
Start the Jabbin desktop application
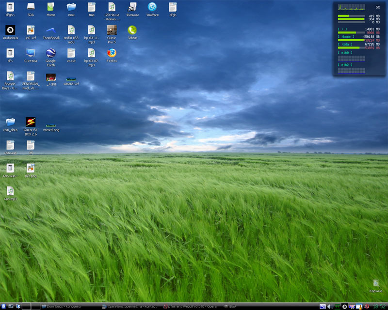click(132, 30)
